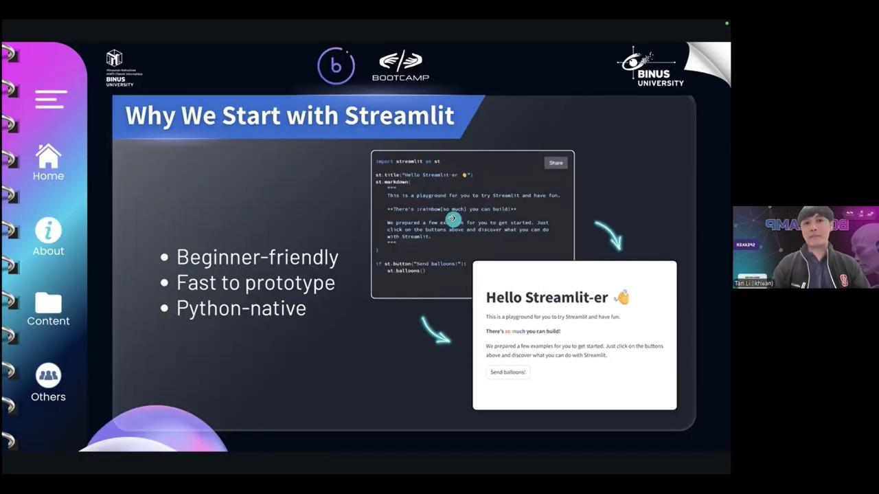Screen dimensions: 879x494
Task: Click the "Beginner-friendly" bullet point
Action: [x=257, y=257]
